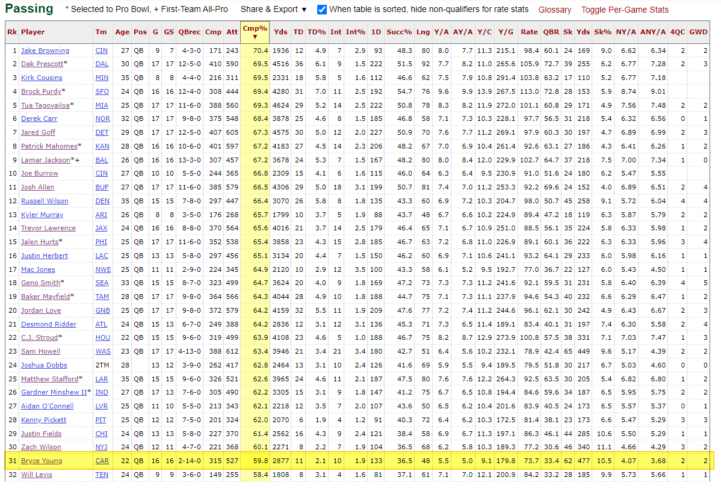Open the DET team link
The width and height of the screenshot is (721, 489).
pos(102,132)
